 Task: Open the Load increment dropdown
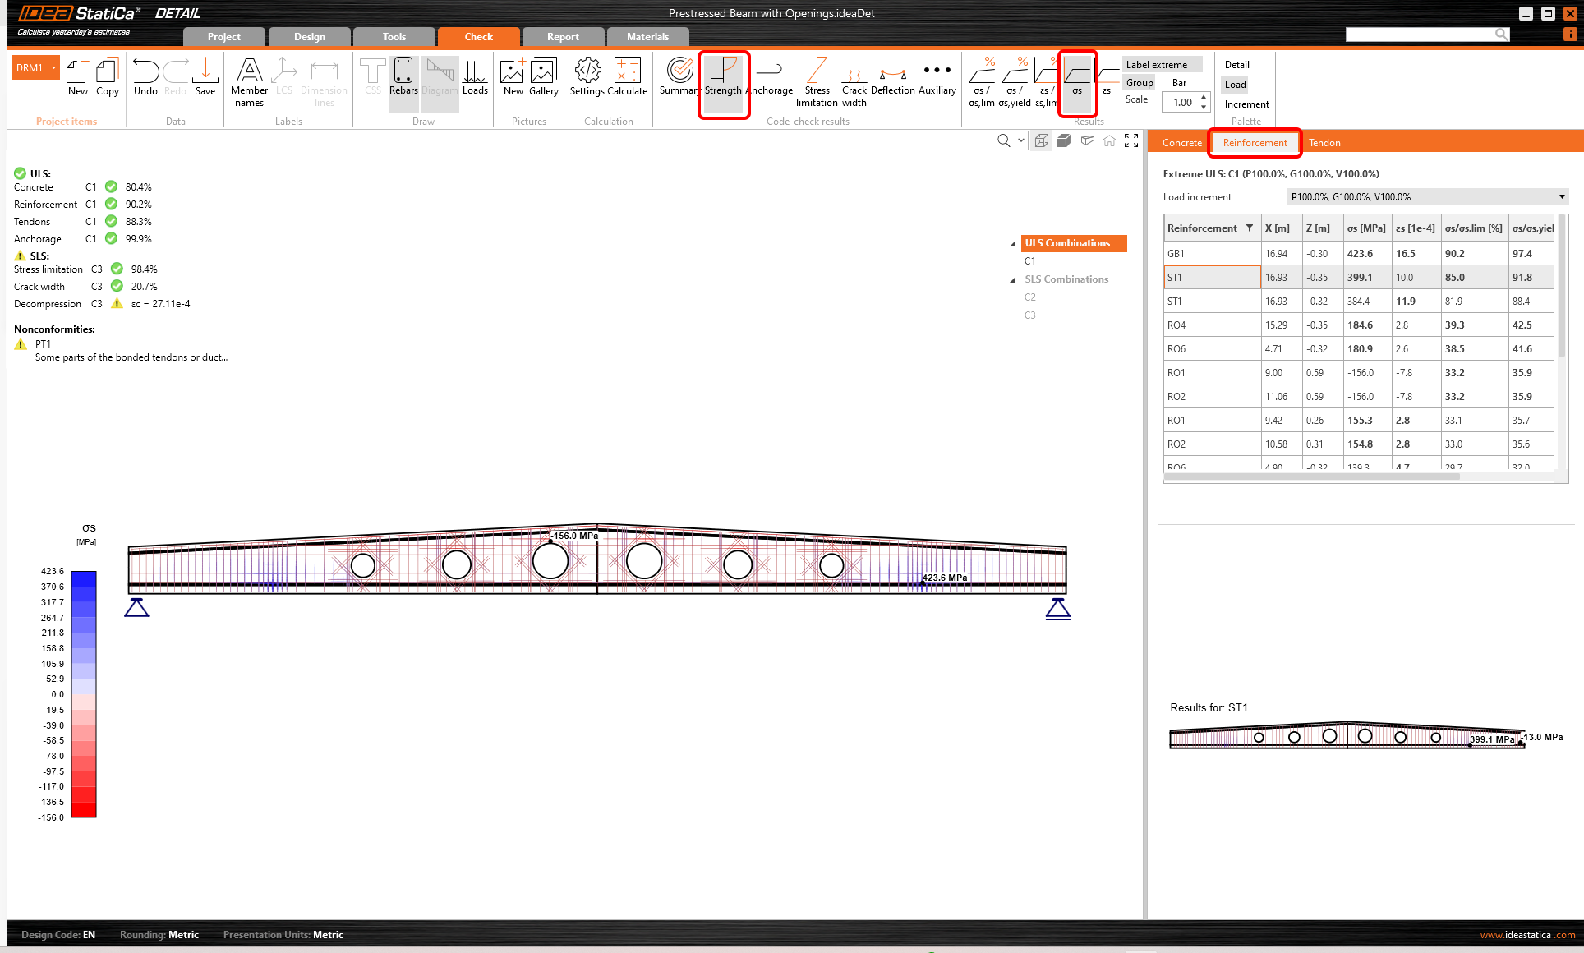coord(1561,197)
